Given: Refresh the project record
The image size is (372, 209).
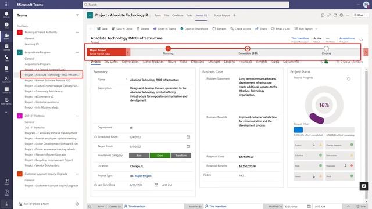Looking at the screenshot, I should [x=219, y=28].
